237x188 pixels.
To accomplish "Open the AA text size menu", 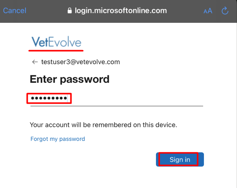I will click(208, 11).
